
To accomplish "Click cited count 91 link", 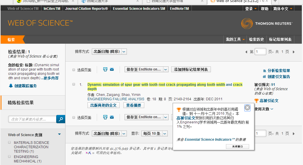I will pos(273,85).
